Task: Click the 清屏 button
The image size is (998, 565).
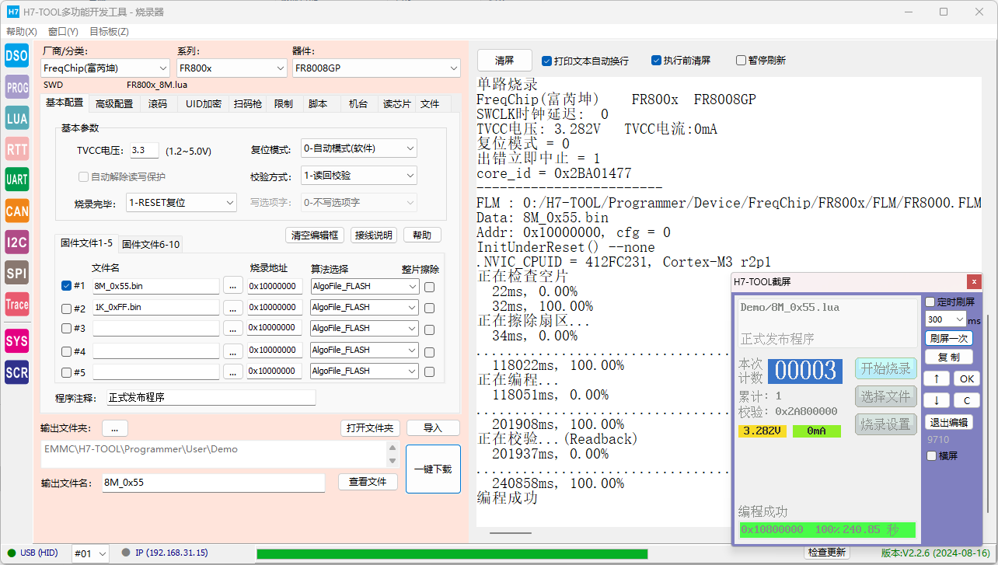Action: (x=504, y=61)
